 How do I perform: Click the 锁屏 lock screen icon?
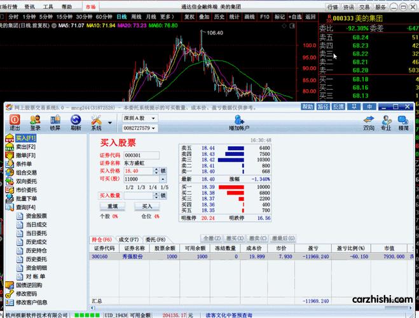(55, 122)
